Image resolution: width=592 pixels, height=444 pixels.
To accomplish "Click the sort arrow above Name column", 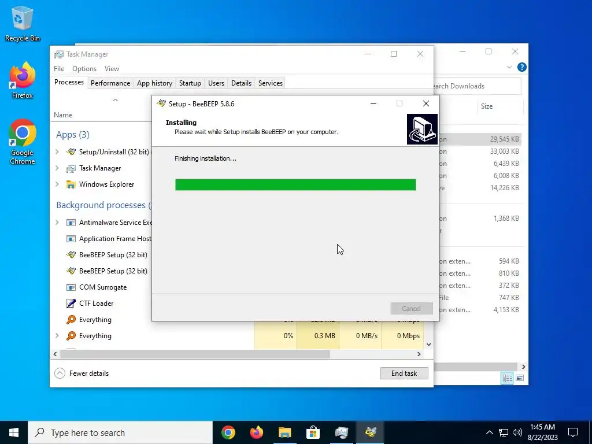I will click(116, 100).
